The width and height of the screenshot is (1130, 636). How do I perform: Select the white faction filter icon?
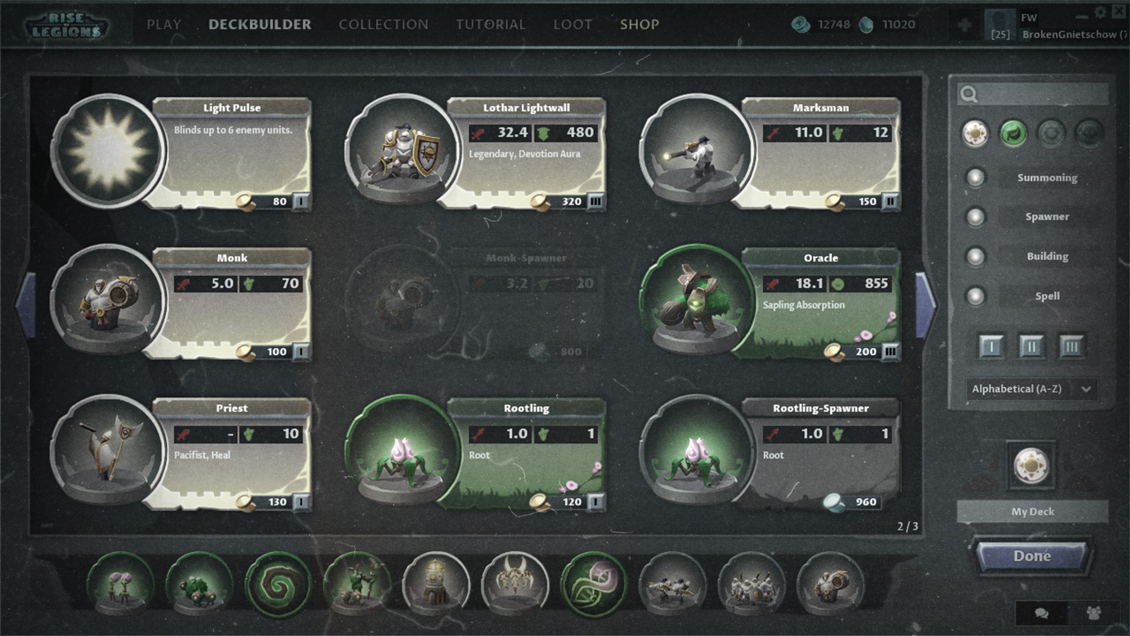(975, 134)
